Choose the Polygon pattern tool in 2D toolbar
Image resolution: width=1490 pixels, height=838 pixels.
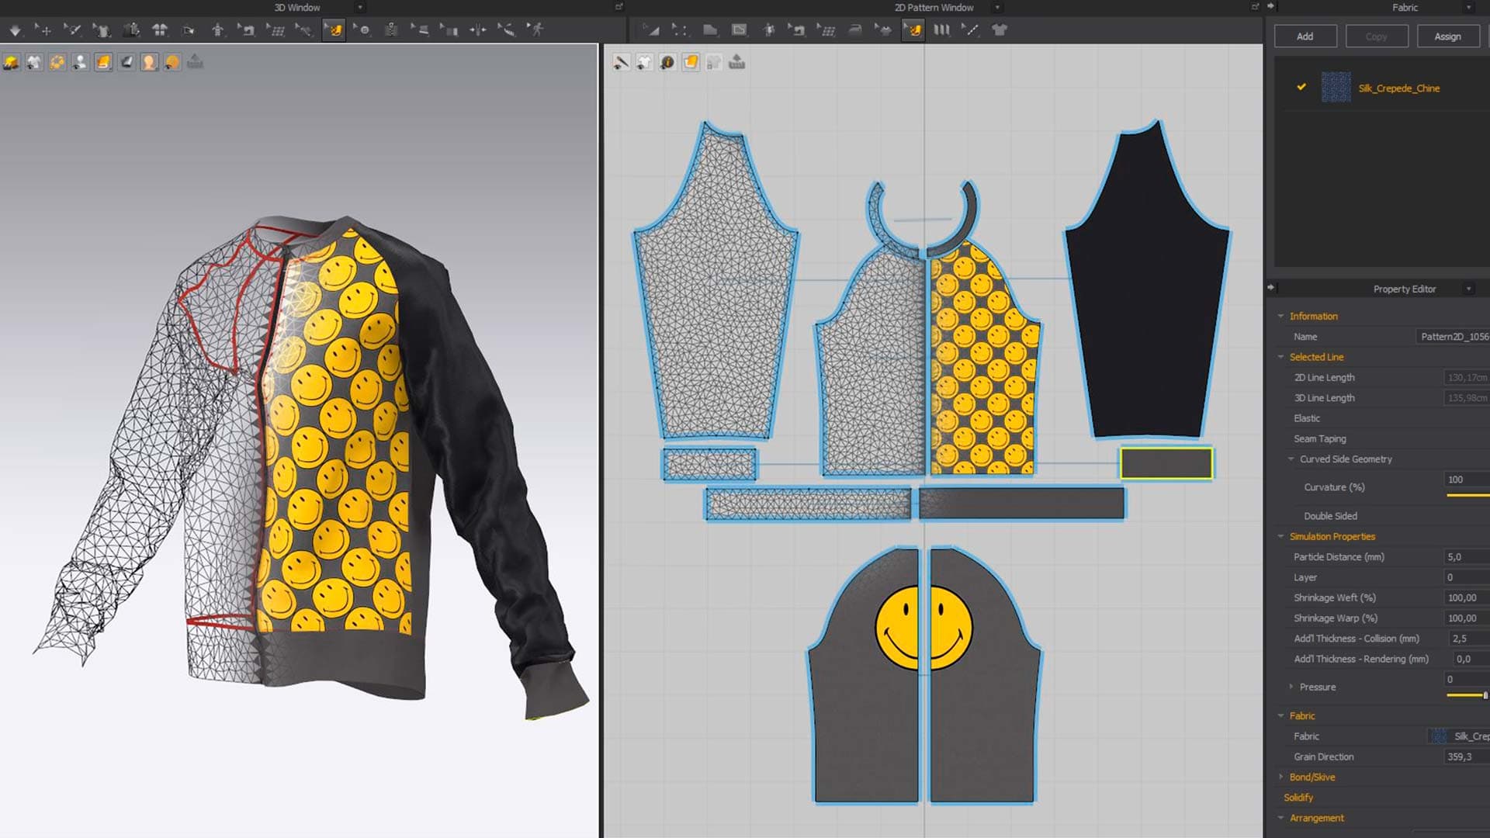pyautogui.click(x=709, y=30)
